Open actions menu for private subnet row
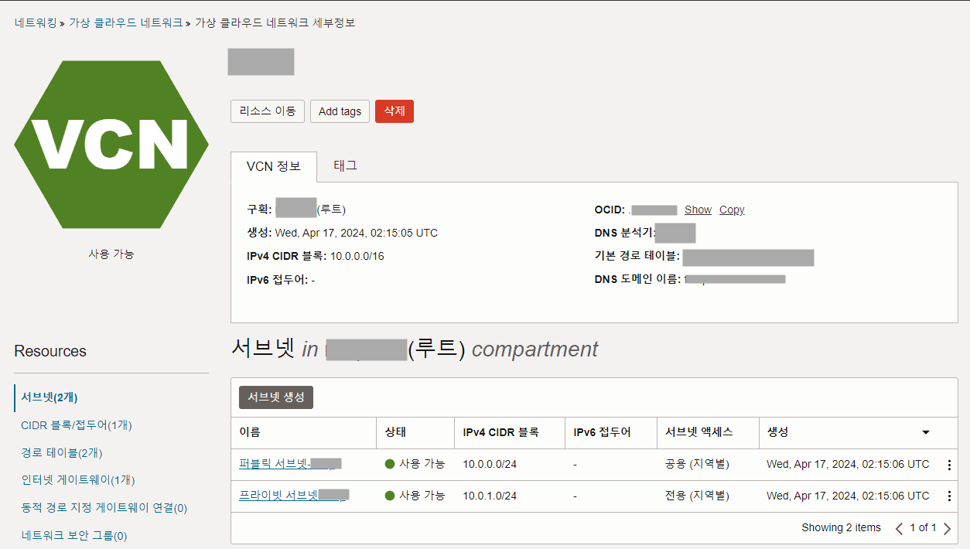Viewport: 970px width, 549px height. tap(949, 496)
